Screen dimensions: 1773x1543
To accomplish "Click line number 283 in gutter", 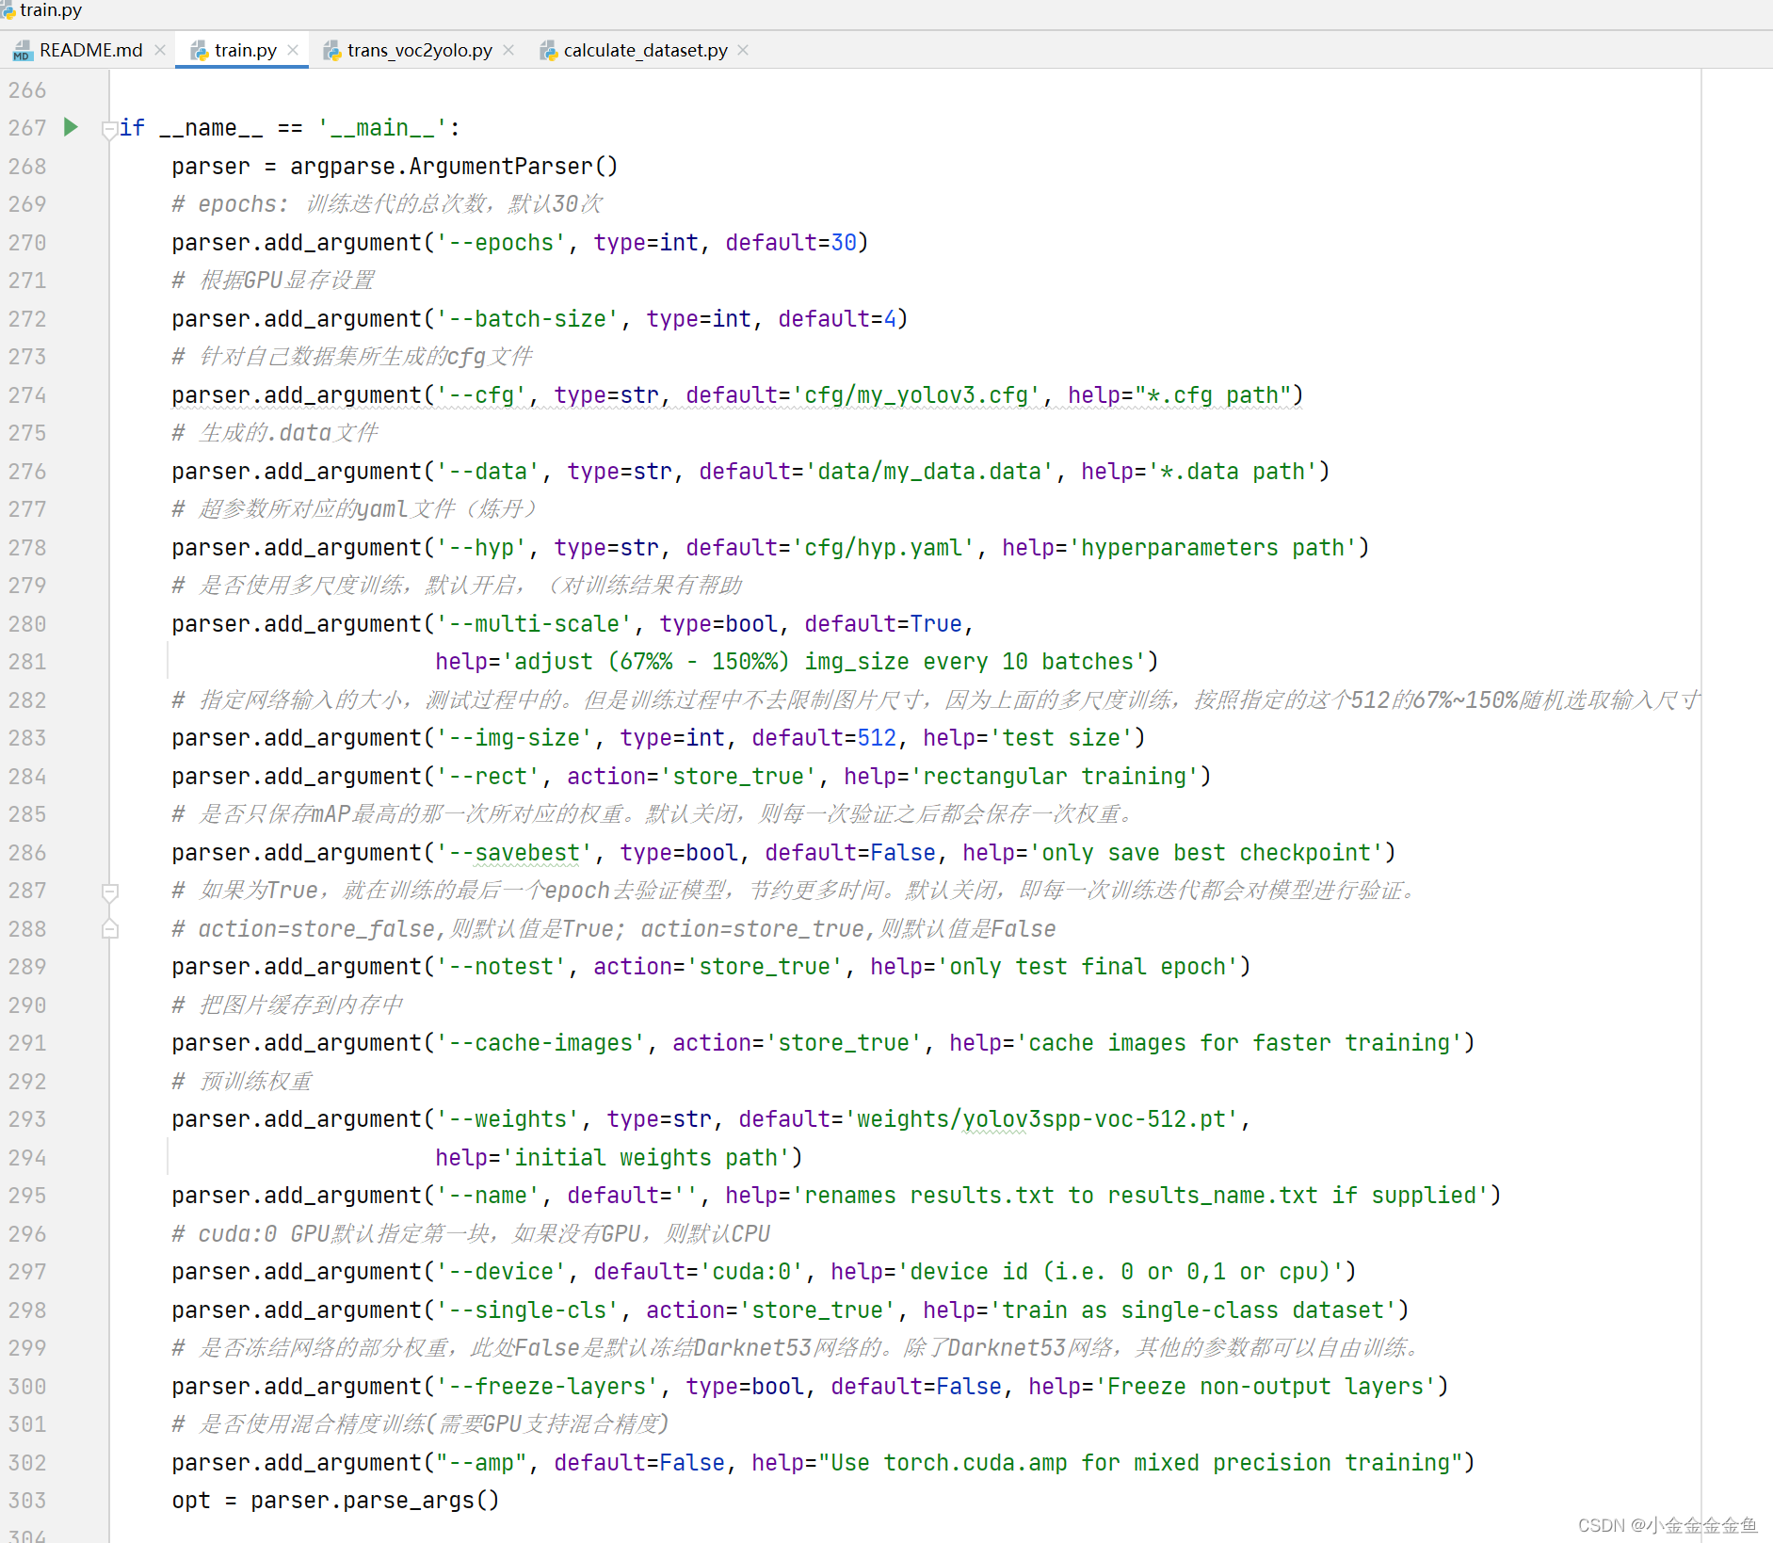I will (27, 737).
